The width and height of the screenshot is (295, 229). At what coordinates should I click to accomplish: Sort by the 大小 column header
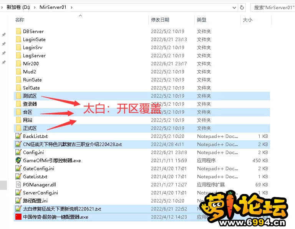coord(248,20)
